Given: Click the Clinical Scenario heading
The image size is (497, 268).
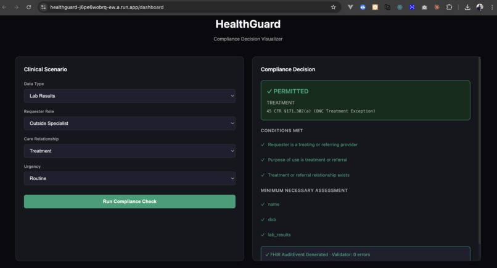Looking at the screenshot, I should [46, 69].
